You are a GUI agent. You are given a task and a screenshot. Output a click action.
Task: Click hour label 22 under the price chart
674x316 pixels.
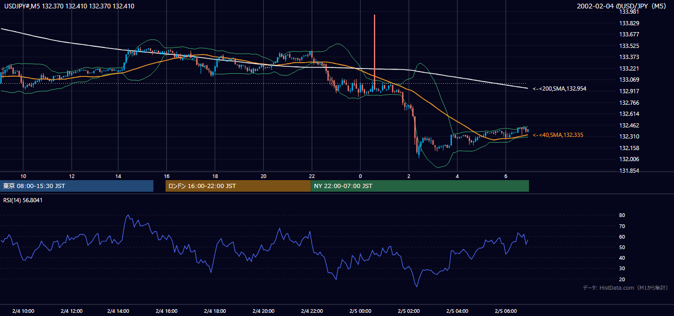[312, 176]
